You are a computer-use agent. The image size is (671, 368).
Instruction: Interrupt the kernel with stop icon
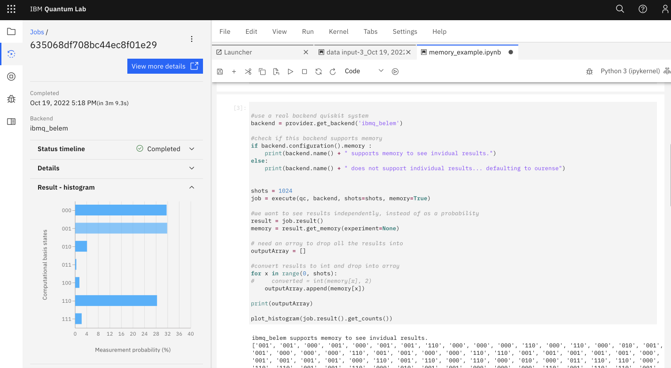[304, 71]
